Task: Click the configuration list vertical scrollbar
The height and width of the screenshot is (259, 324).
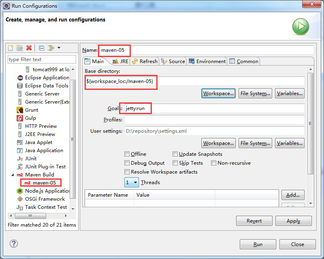Action: coord(73,138)
